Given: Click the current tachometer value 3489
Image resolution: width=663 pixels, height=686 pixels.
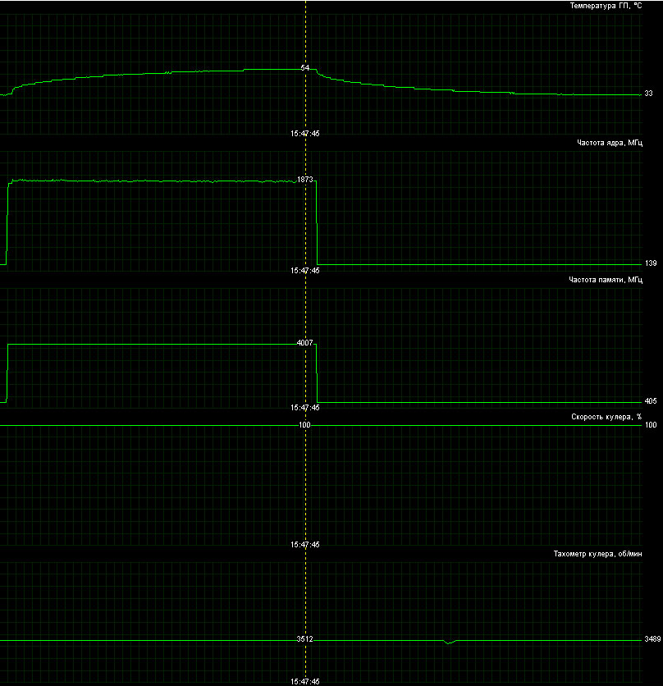Looking at the screenshot, I should point(652,638).
